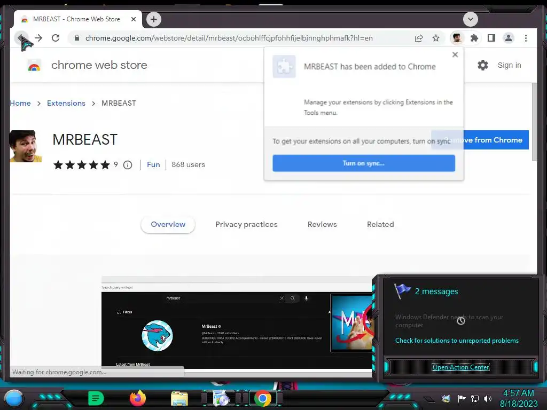Open green notes app in taskbar
Viewport: 547px width, 410px height.
coord(96,398)
